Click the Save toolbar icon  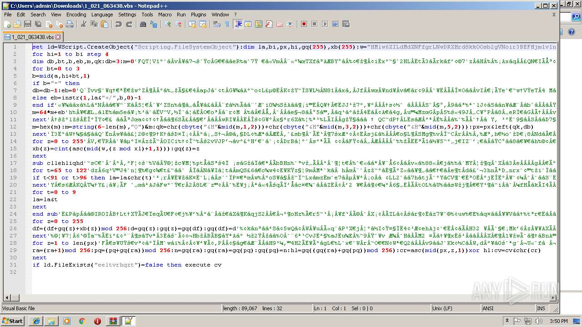(x=27, y=24)
